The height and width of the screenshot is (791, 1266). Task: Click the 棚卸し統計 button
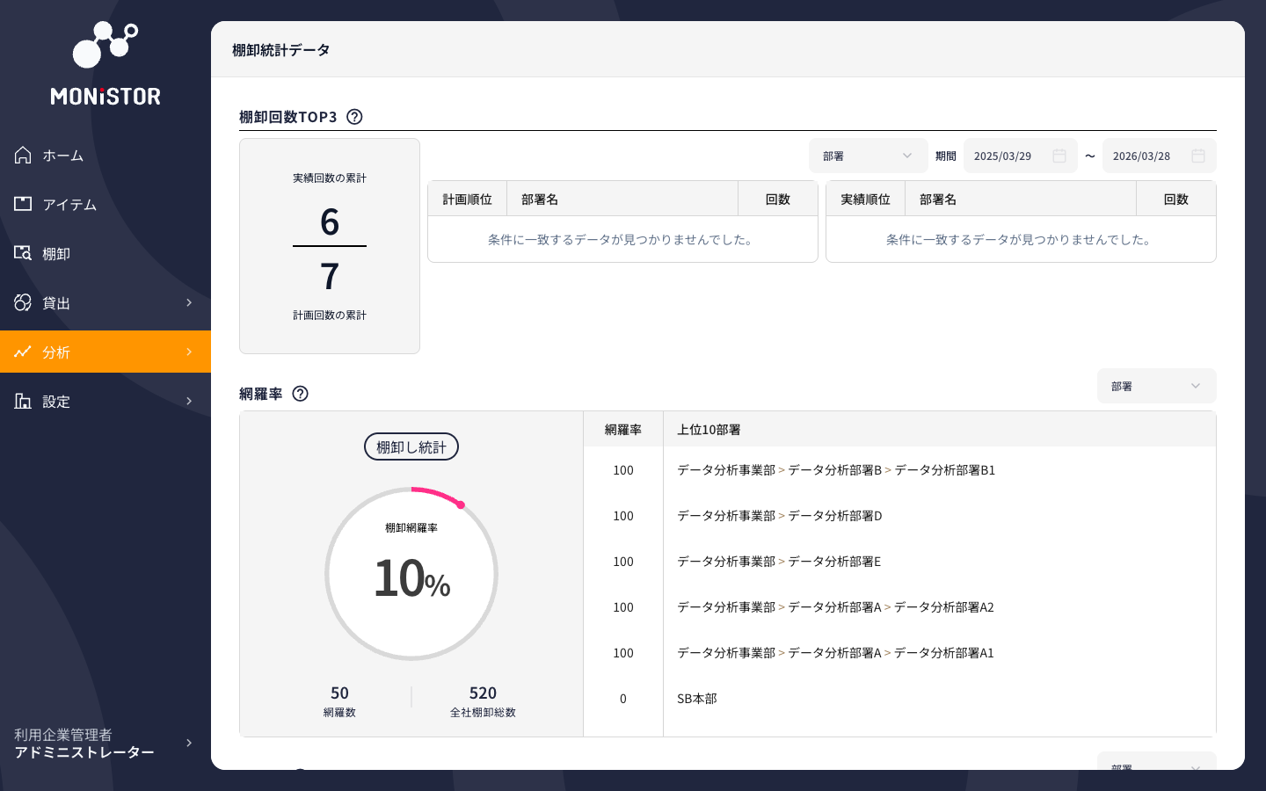411,446
